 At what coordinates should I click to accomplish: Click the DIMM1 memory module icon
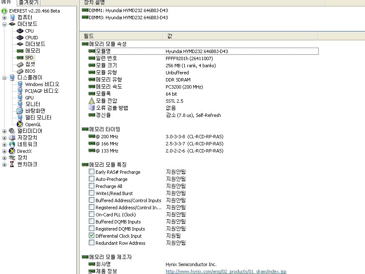click(x=85, y=10)
